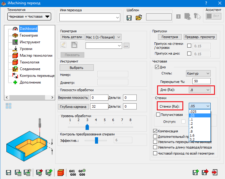Click the Уровень обработки slider handle

[87, 127]
